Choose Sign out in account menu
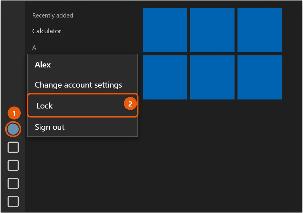Image resolution: width=303 pixels, height=213 pixels. point(83,127)
